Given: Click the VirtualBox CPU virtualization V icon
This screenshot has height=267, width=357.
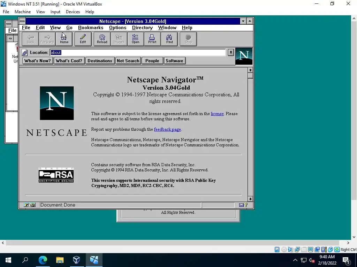Looking at the screenshot, I should coord(324,250).
